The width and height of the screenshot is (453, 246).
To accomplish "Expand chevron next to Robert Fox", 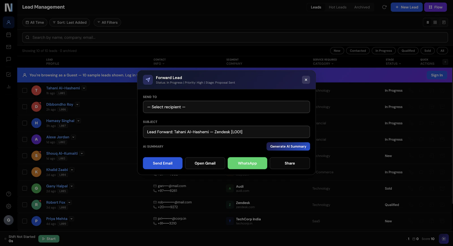I will pos(69,202).
